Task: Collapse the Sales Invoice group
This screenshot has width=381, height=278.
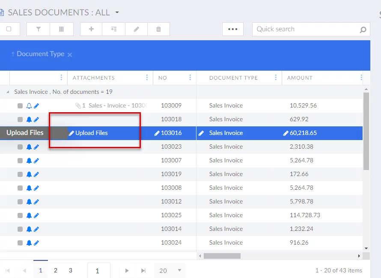Action: click(8, 92)
